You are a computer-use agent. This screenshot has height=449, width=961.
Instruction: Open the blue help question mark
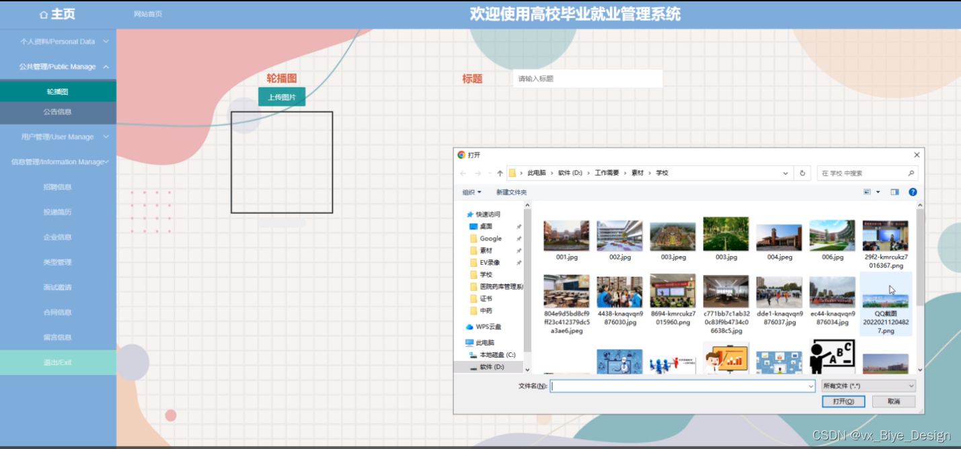(913, 192)
